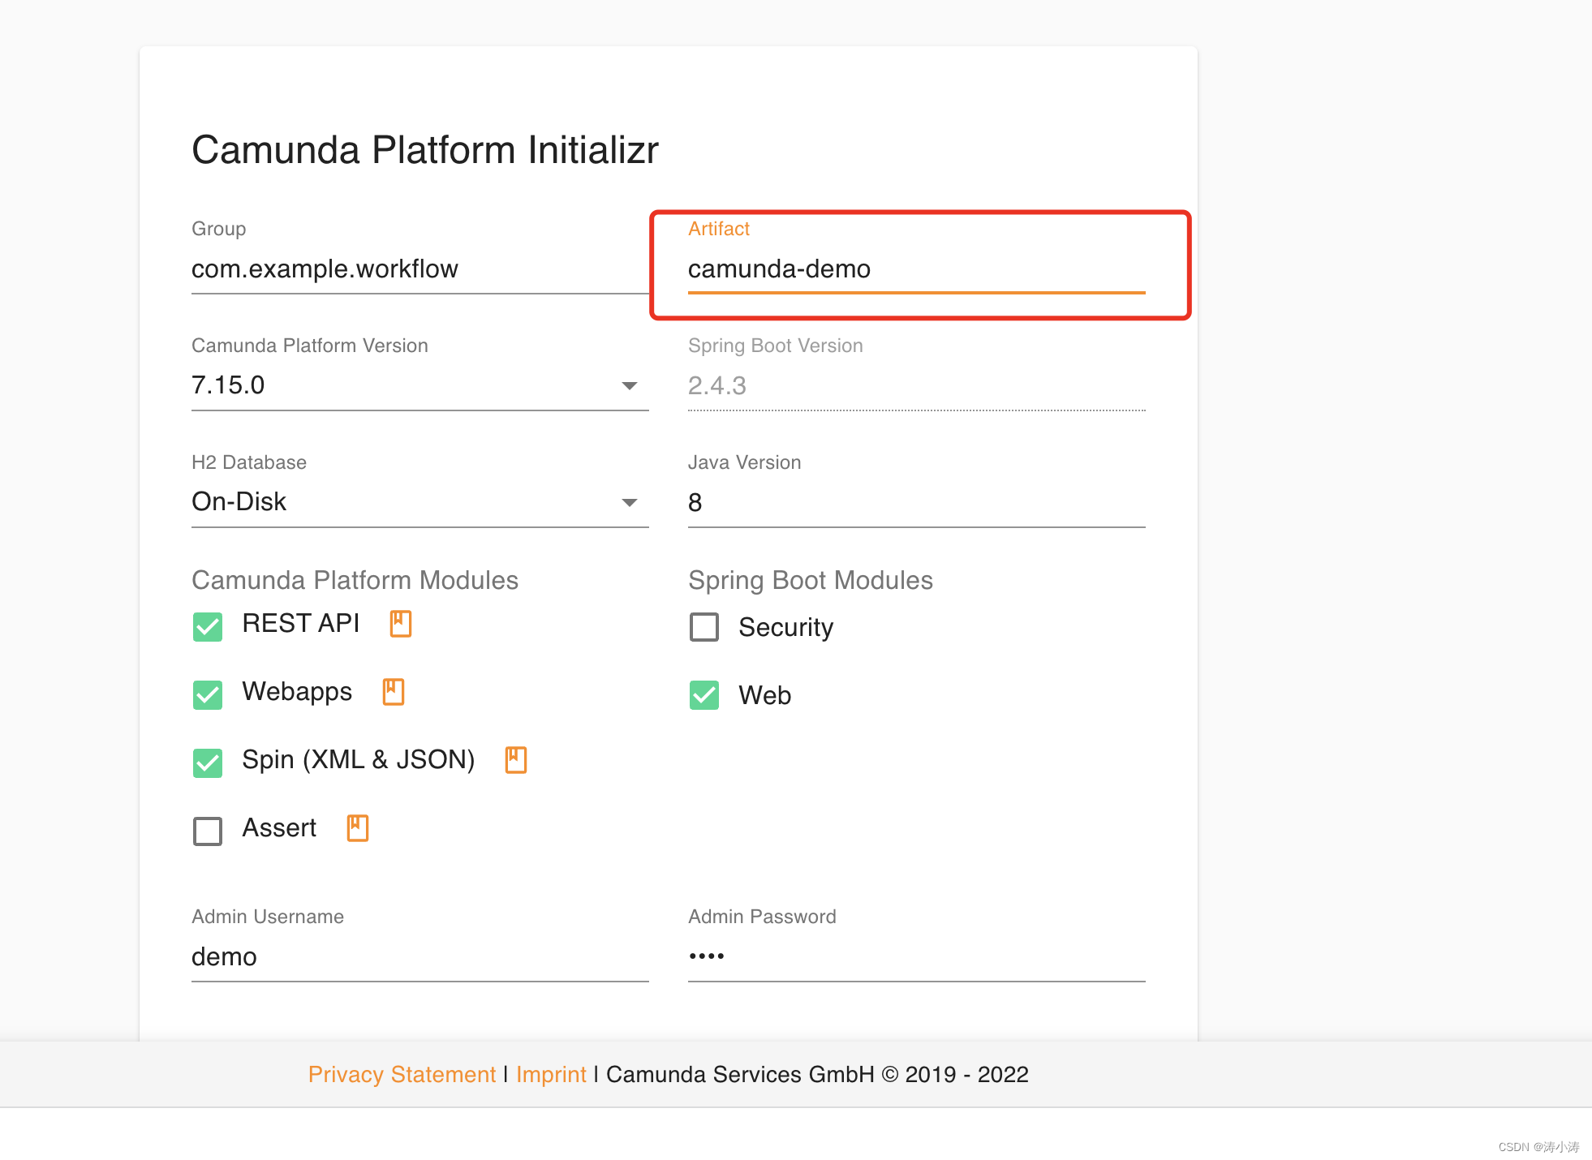Click the Camunda Platform Modules heading
1592x1160 pixels.
[355, 580]
